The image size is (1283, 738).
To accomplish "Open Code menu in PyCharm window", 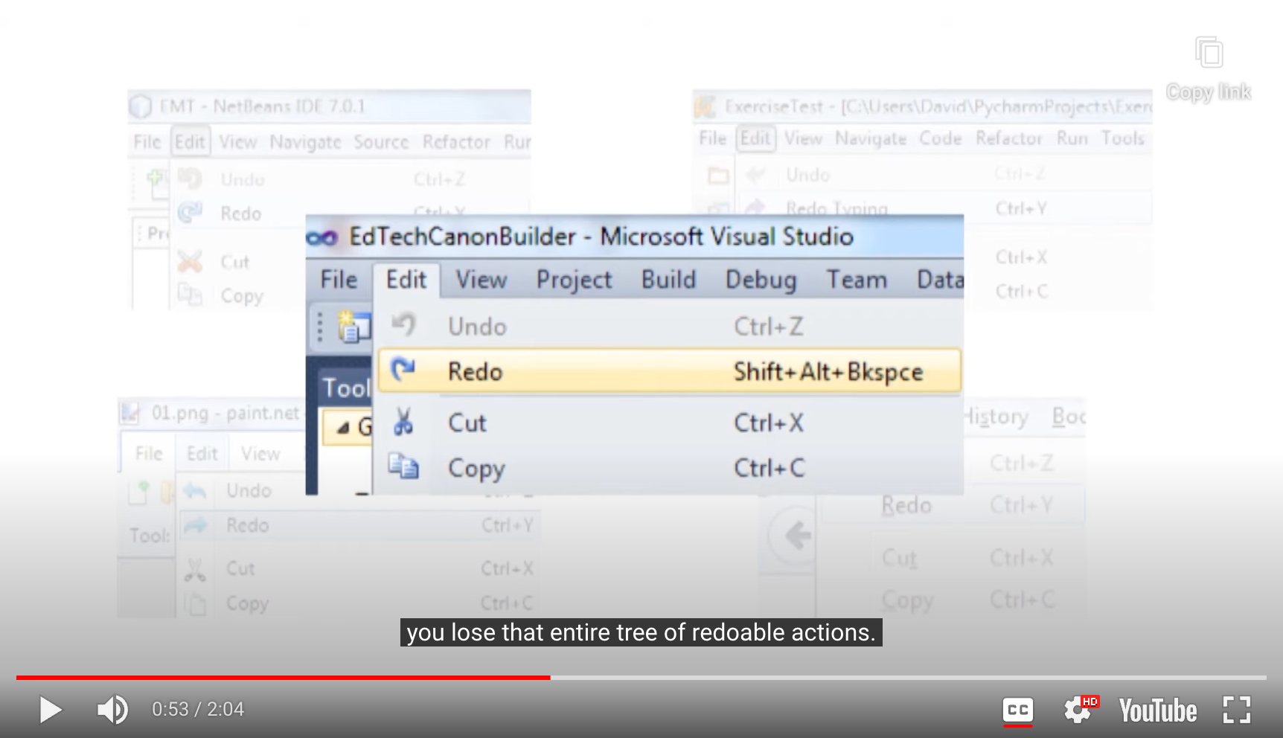I will 940,138.
